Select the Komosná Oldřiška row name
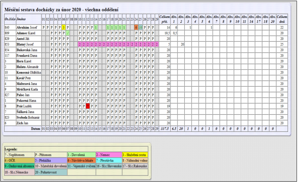 coord(29,72)
